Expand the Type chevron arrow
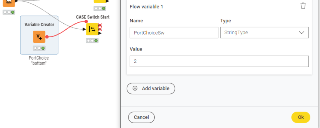This screenshot has width=320, height=128. pyautogui.click(x=302, y=33)
